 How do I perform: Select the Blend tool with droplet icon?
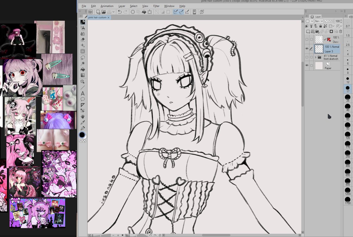coord(83,34)
